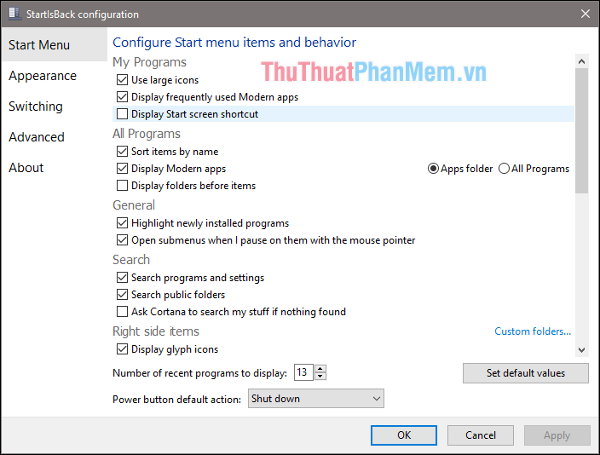
Task: Click the OK button
Action: click(x=404, y=435)
